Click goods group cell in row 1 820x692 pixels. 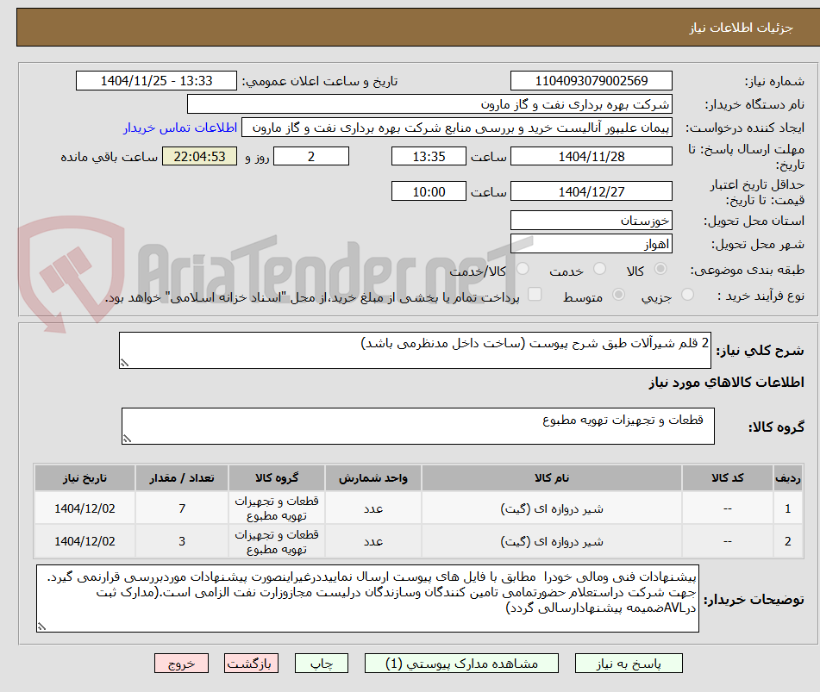277,508
